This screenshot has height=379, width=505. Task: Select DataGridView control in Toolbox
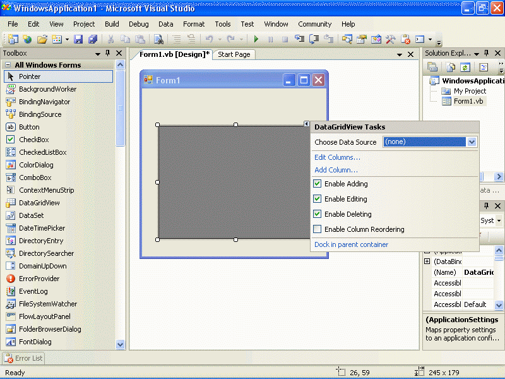[59, 203]
